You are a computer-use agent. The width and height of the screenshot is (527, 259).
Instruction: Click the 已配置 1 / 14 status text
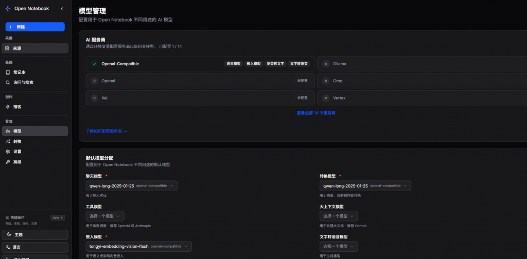coord(170,47)
